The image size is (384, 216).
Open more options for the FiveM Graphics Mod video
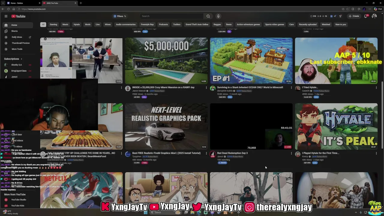tap(206, 153)
